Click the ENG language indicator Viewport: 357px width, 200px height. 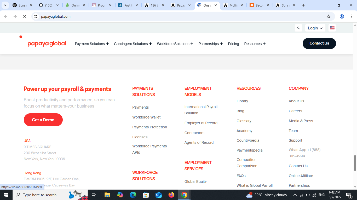coord(321,195)
